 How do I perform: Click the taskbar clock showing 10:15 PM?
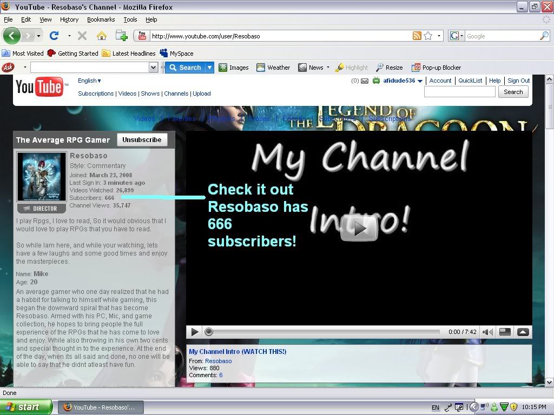pos(534,407)
